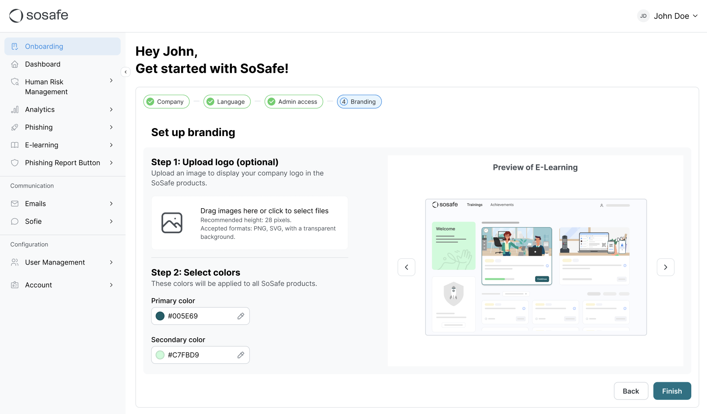The width and height of the screenshot is (707, 414).
Task: Select E-learning in the sidebar
Action: click(41, 145)
